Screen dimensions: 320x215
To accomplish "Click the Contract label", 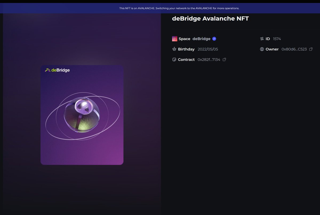I will point(186,60).
